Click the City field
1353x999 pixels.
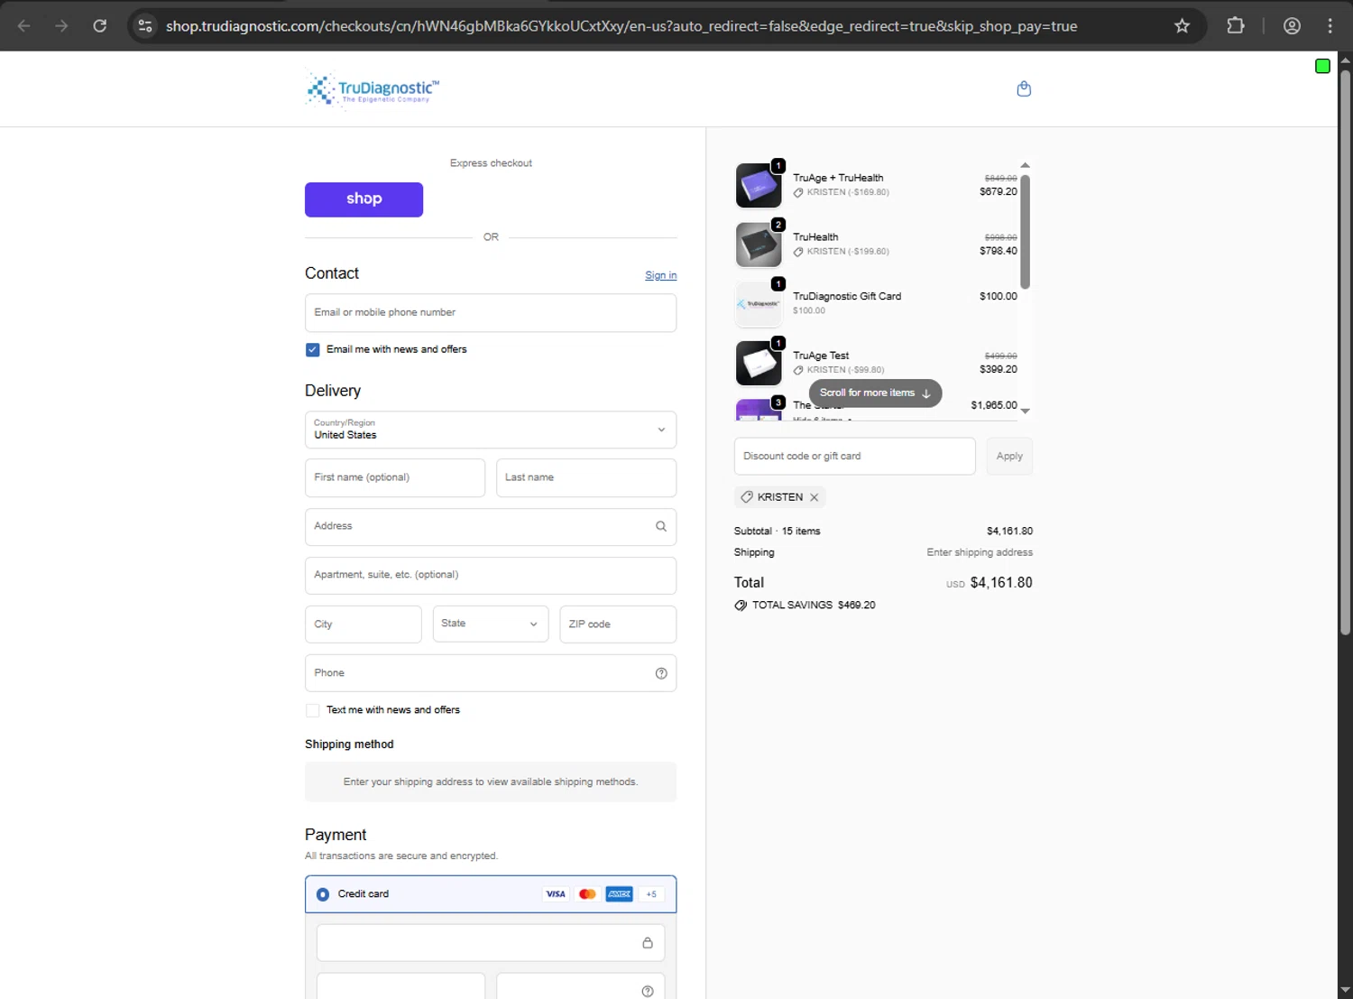point(364,624)
